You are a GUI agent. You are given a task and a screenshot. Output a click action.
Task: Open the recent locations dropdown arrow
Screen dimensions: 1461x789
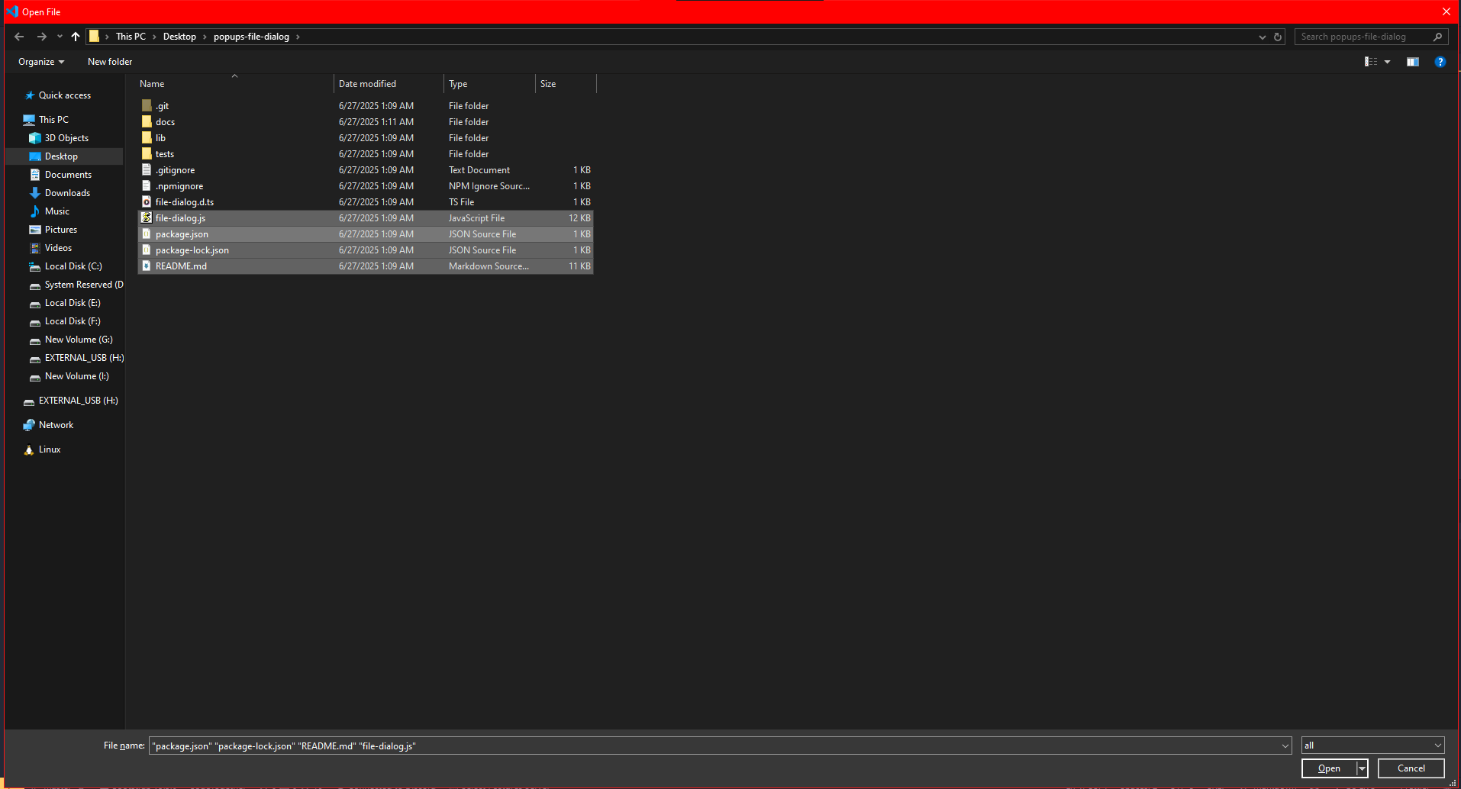click(60, 37)
